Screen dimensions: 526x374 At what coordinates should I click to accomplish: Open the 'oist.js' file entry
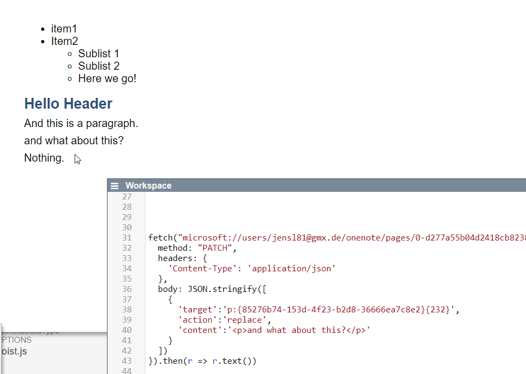[x=14, y=351]
